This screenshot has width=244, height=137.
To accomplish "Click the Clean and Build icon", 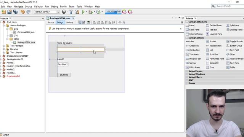I will (x=77, y=12).
